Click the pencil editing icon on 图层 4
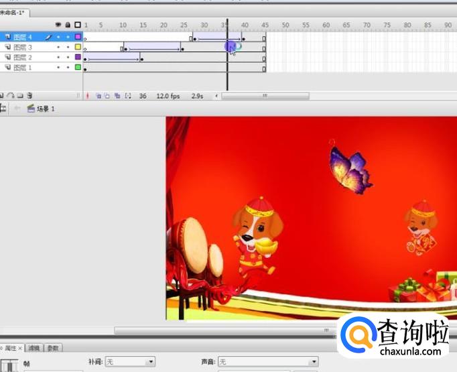This screenshot has width=457, height=372. 48,38
